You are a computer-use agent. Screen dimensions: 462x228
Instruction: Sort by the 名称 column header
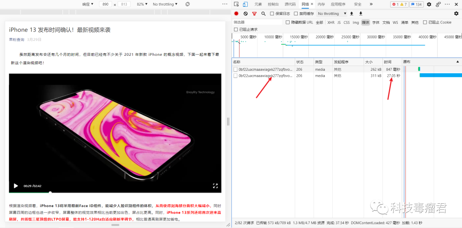264,62
